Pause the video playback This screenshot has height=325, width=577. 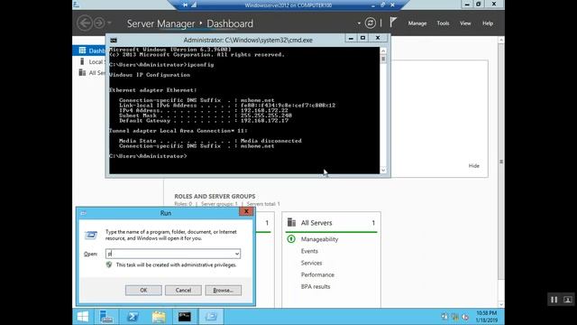pos(554,300)
